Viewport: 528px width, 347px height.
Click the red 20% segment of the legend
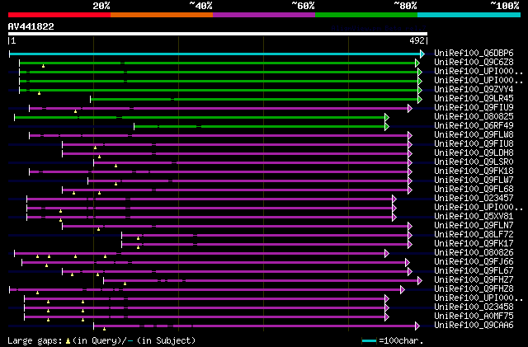click(59, 15)
